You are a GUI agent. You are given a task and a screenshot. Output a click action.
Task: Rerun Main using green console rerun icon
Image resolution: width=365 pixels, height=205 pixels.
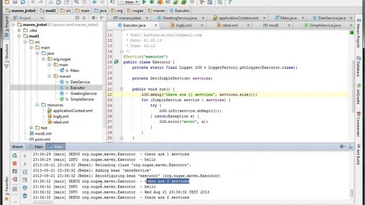click(15, 155)
